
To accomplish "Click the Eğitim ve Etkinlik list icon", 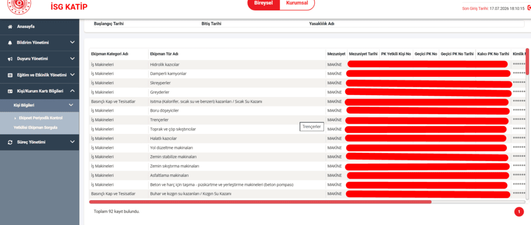I will tap(10, 75).
